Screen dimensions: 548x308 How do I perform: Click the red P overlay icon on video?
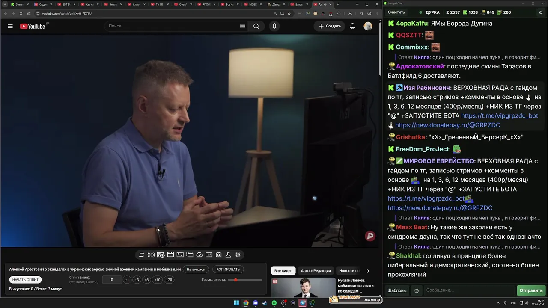(x=370, y=236)
